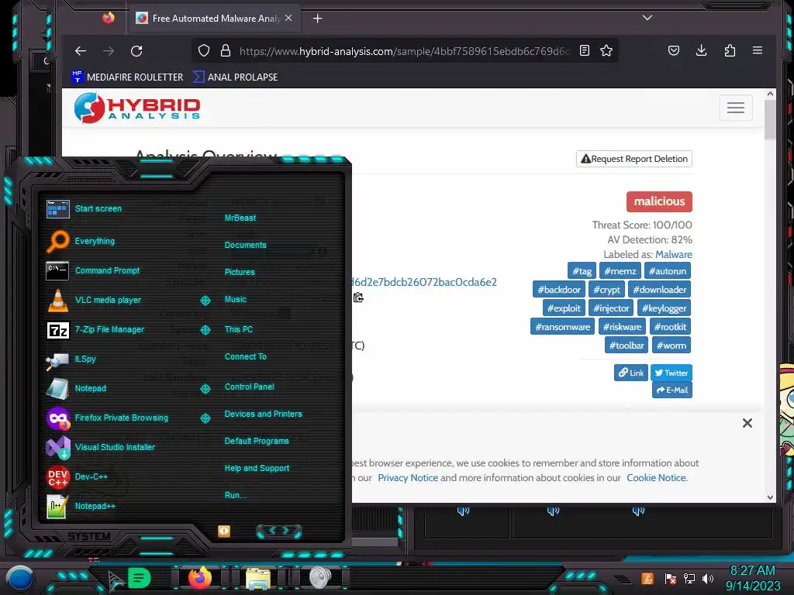
Task: Open the Malware label link
Action: click(x=674, y=254)
